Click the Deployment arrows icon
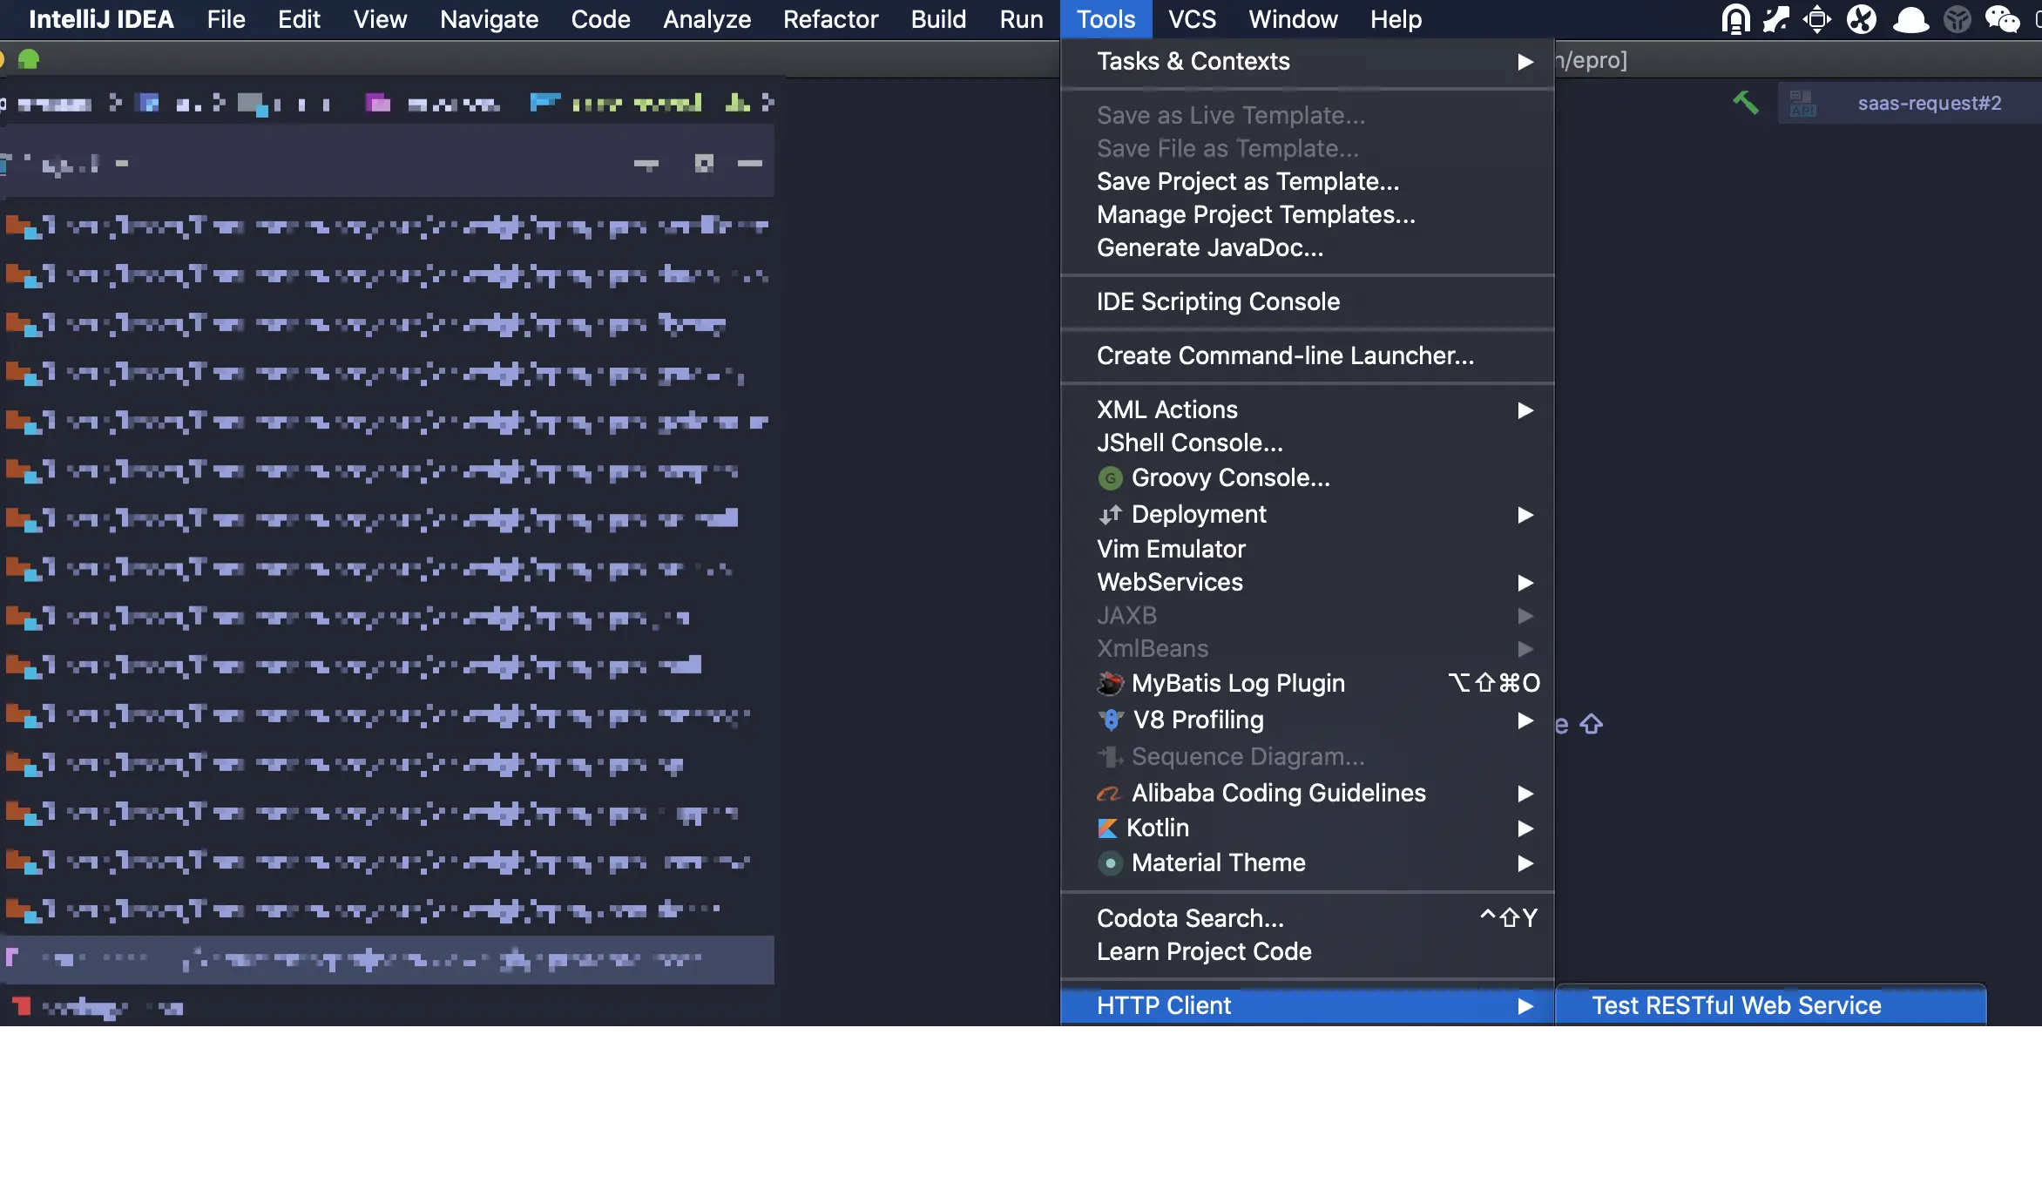This screenshot has width=2042, height=1190. tap(1110, 515)
